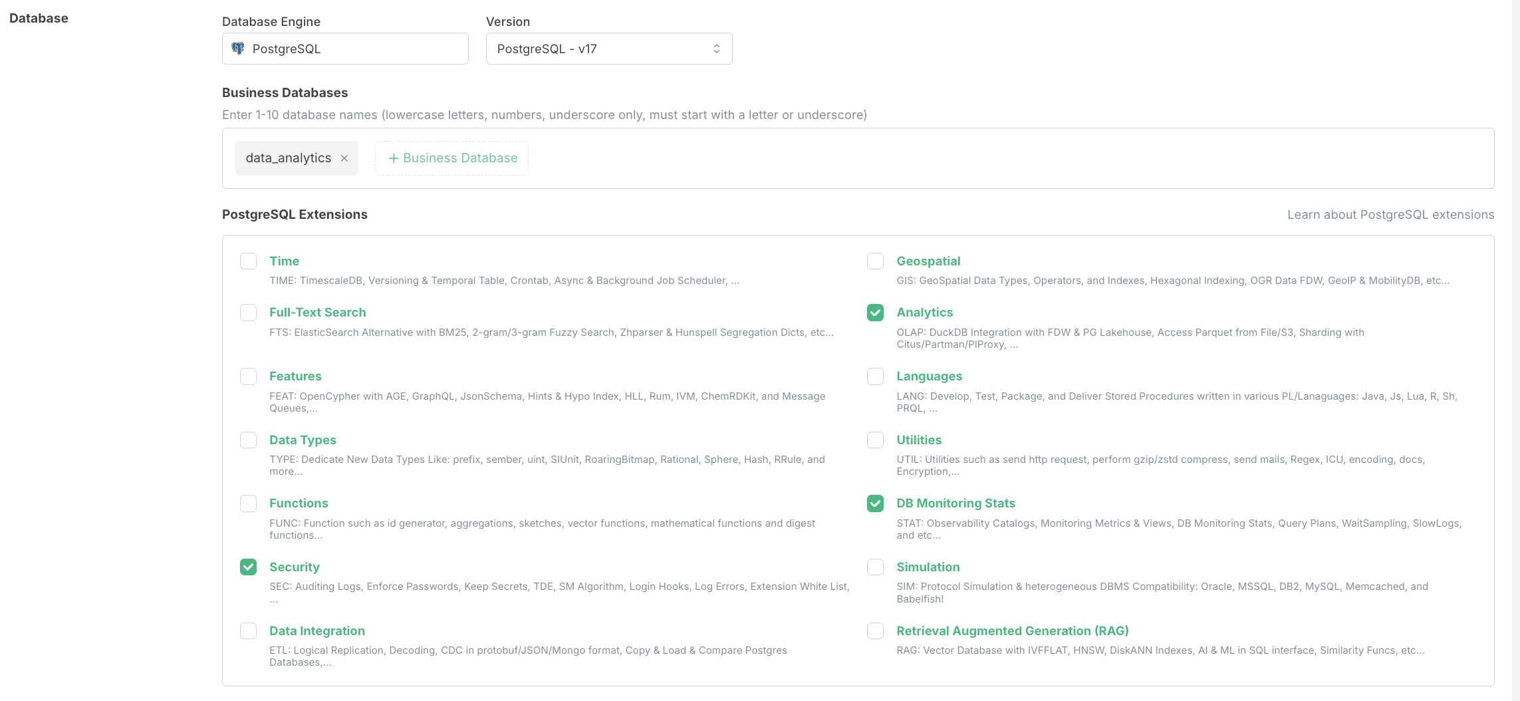Enable the Geospatial extension checkbox

click(876, 261)
